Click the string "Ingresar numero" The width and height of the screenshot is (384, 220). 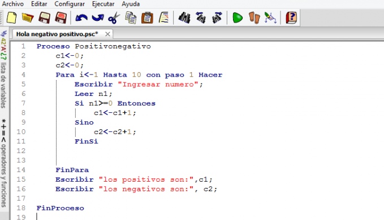pyautogui.click(x=158, y=84)
